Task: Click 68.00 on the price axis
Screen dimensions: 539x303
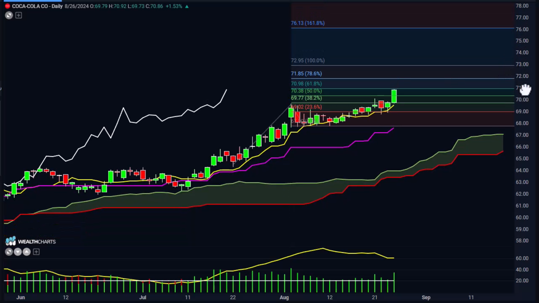Action: point(522,123)
